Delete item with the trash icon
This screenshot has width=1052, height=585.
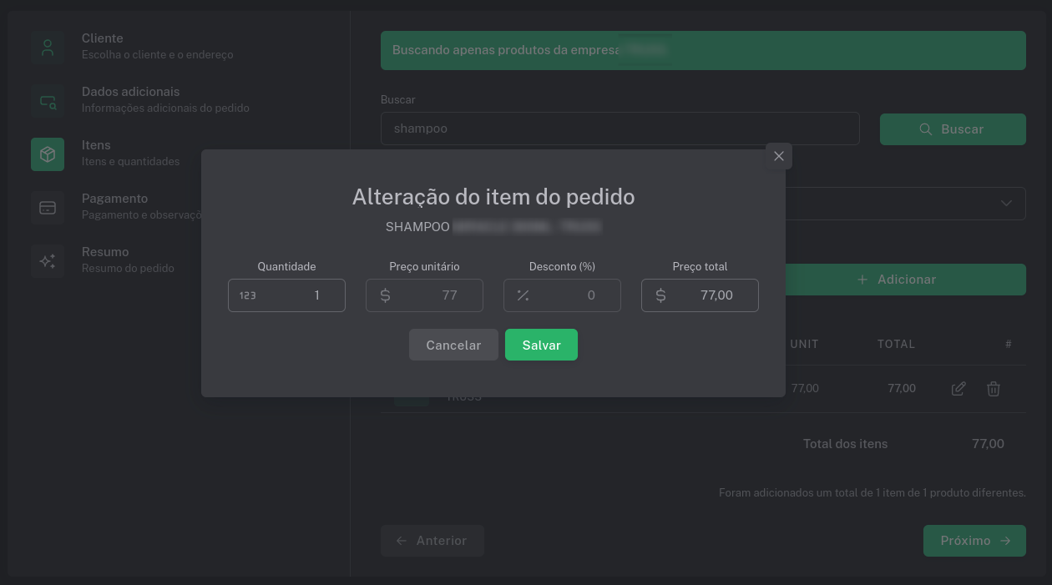point(994,389)
